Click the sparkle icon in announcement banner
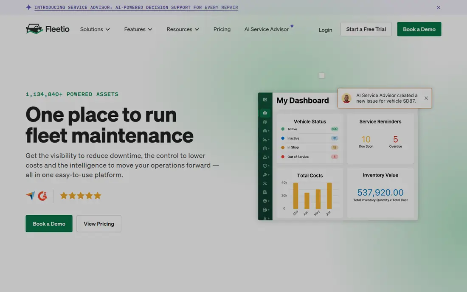This screenshot has width=467, height=292. [x=28, y=7]
